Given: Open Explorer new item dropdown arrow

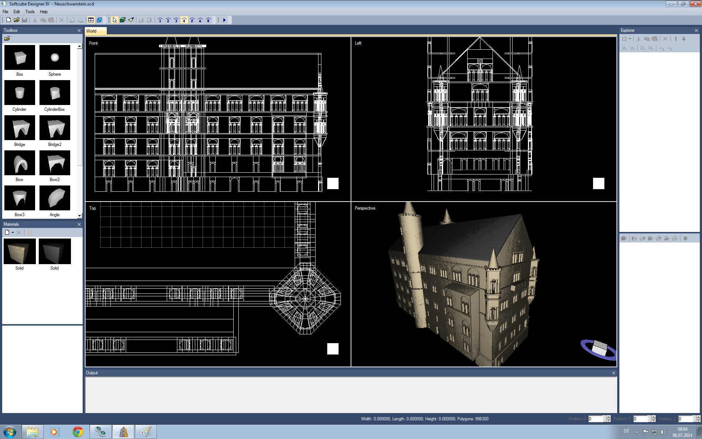Looking at the screenshot, I should click(630, 39).
